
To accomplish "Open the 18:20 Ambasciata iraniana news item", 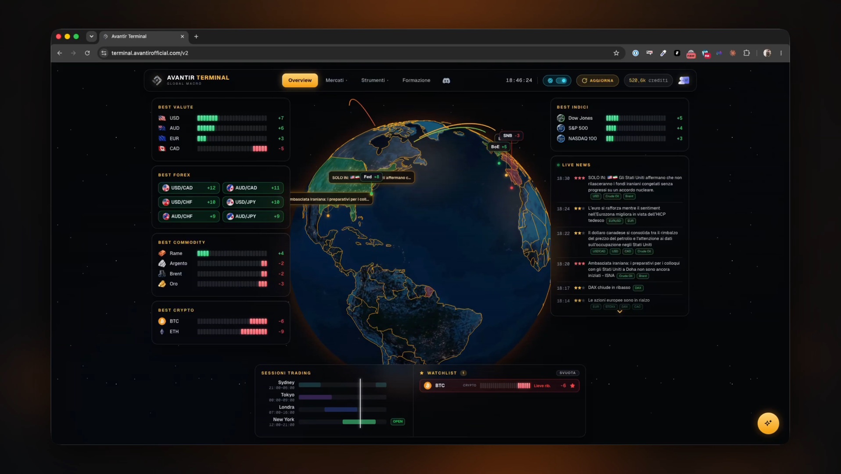I will 619,269.
